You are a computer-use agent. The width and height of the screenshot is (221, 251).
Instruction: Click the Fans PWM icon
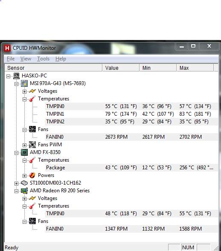click(32, 145)
